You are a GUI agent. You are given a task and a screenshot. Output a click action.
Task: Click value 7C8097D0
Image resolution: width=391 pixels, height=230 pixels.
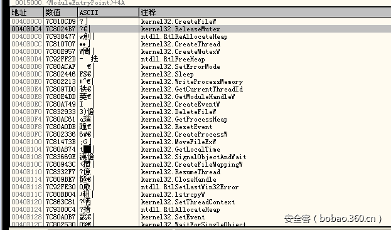tap(60, 89)
